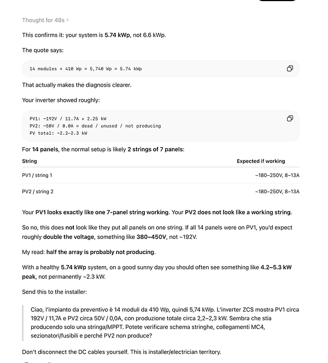
Task: Click the 'String' table column header
Action: coord(30,161)
